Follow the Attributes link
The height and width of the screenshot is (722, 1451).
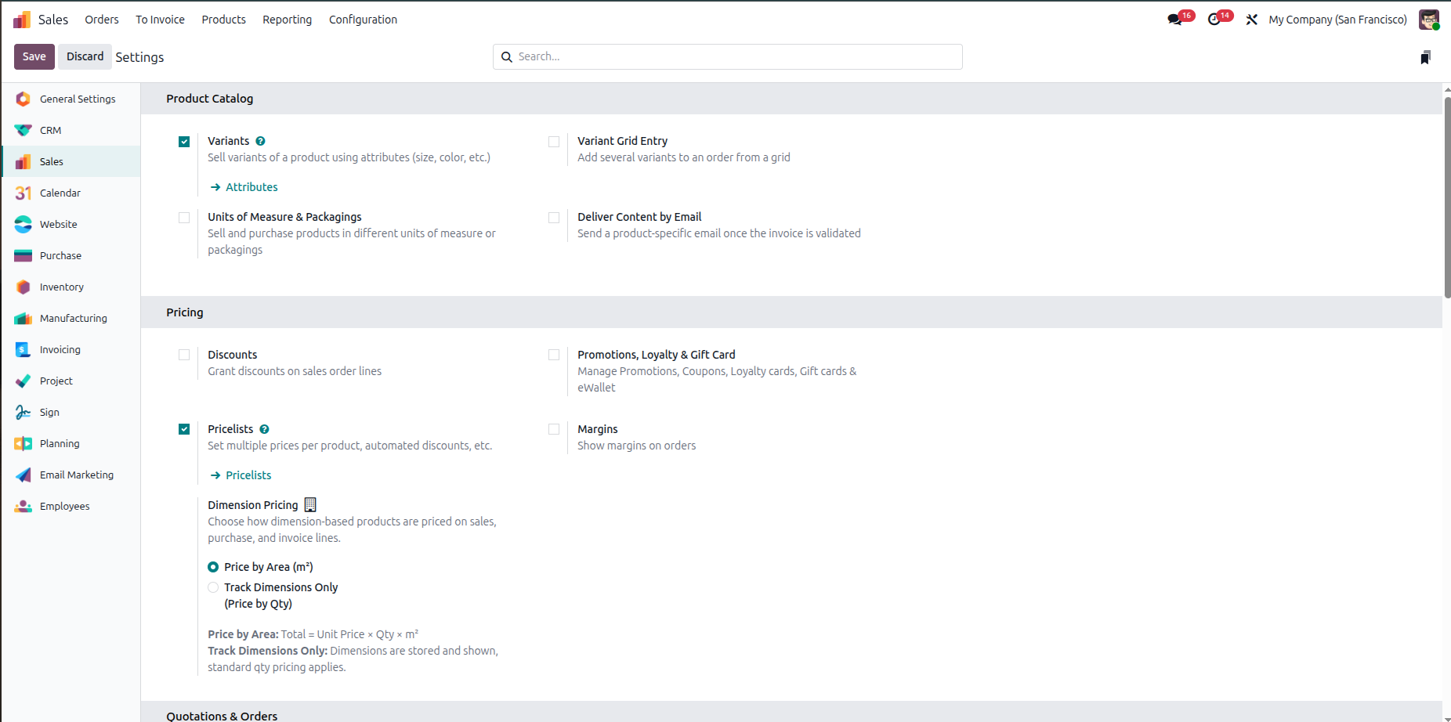(x=244, y=187)
